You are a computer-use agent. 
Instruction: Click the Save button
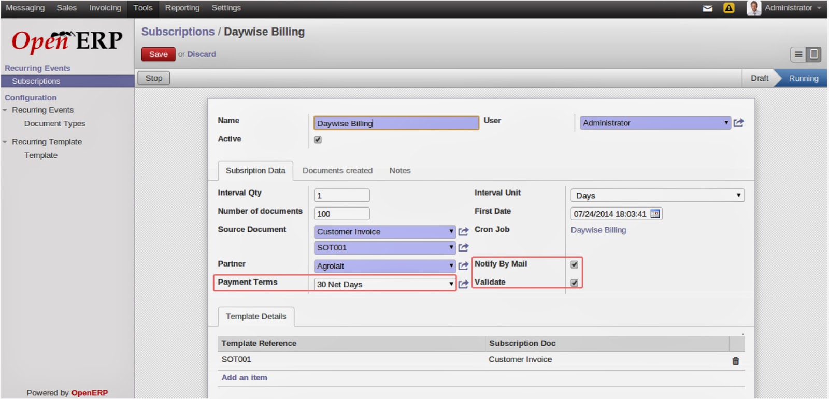[x=159, y=54]
